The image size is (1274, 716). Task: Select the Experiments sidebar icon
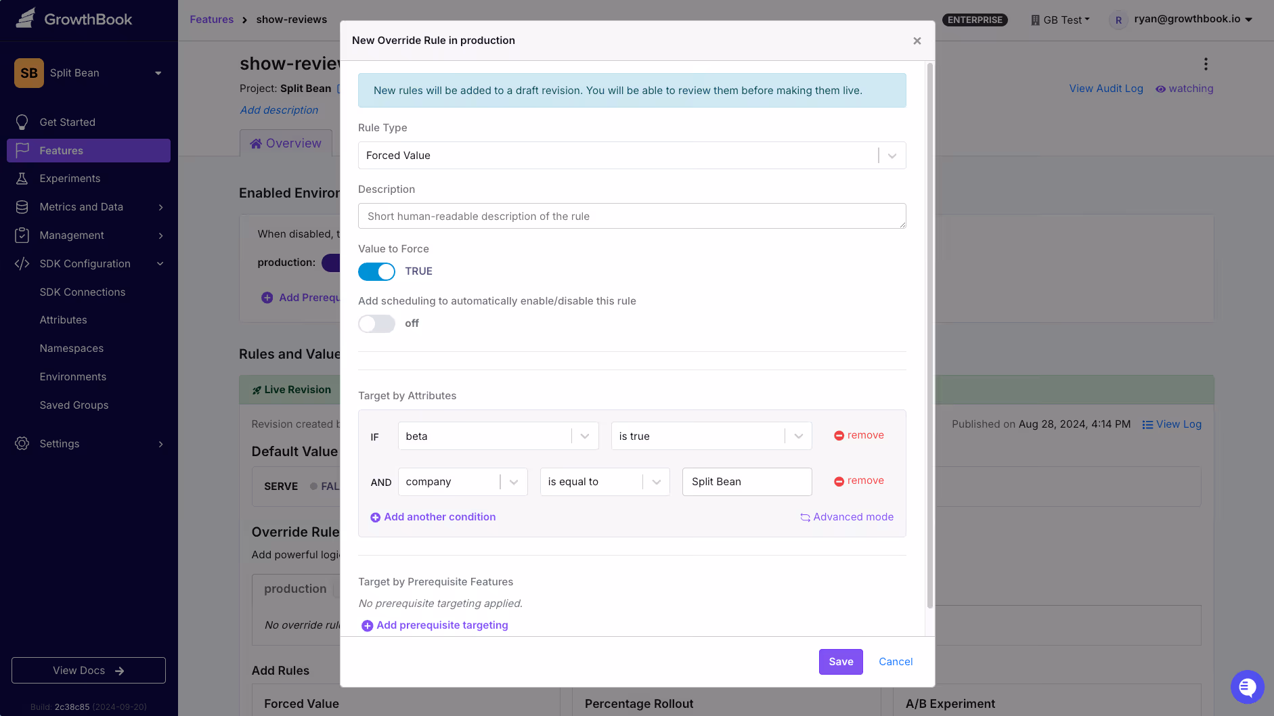22,179
